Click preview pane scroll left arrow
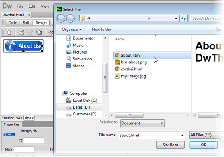This screenshot has height=157, width=224. (x=195, y=115)
